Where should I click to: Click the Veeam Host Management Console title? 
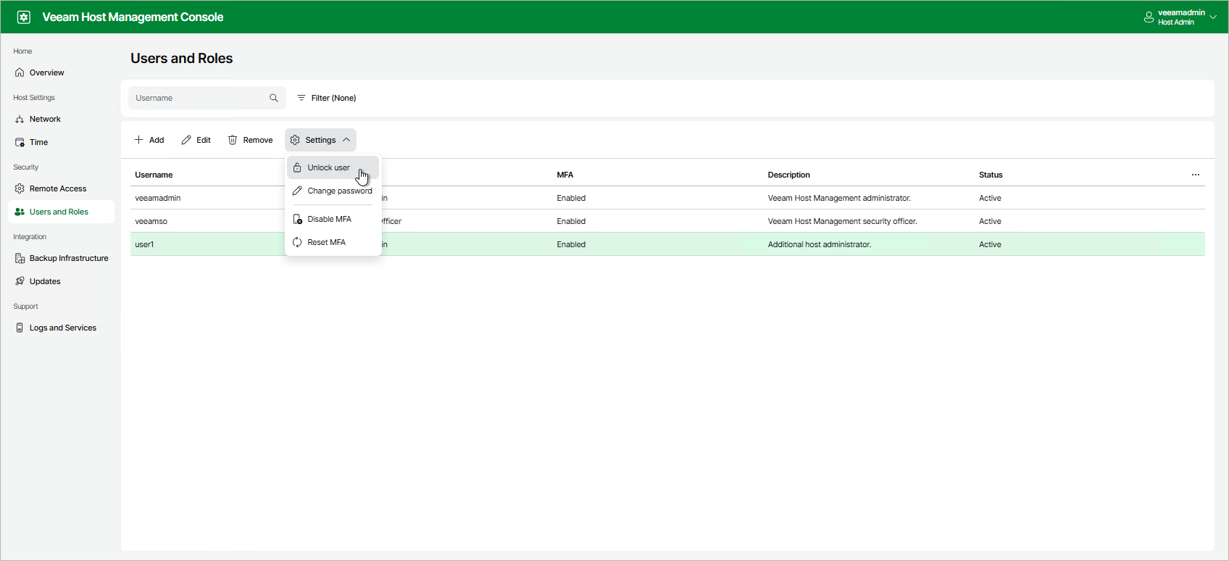coord(133,17)
